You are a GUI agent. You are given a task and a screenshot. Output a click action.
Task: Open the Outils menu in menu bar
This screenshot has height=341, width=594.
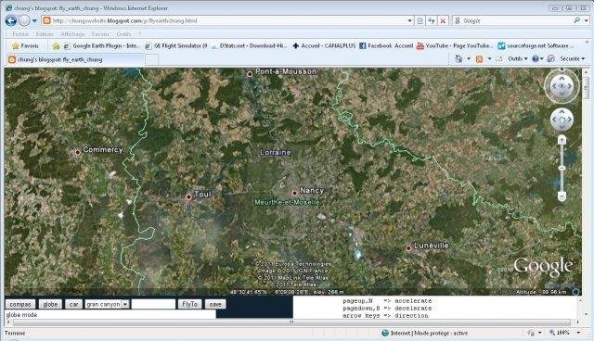[x=123, y=34]
